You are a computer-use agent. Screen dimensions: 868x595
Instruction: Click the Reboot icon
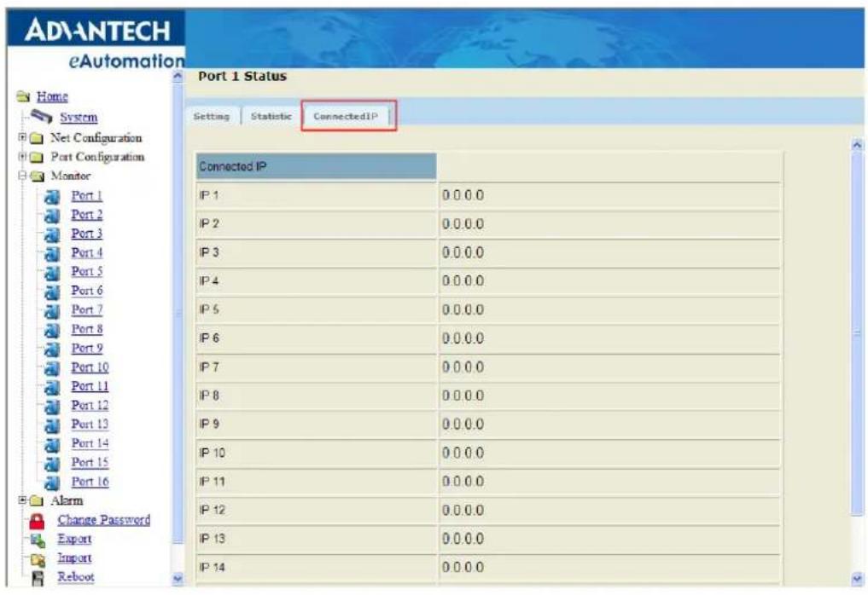38,579
